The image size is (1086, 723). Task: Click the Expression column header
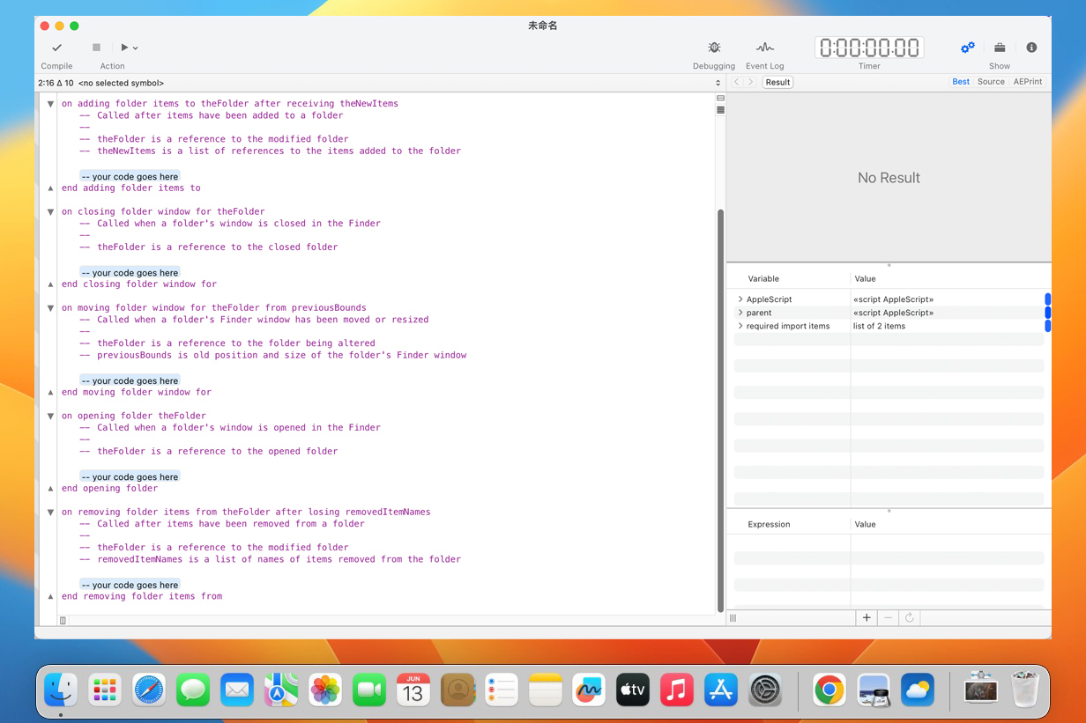[769, 524]
